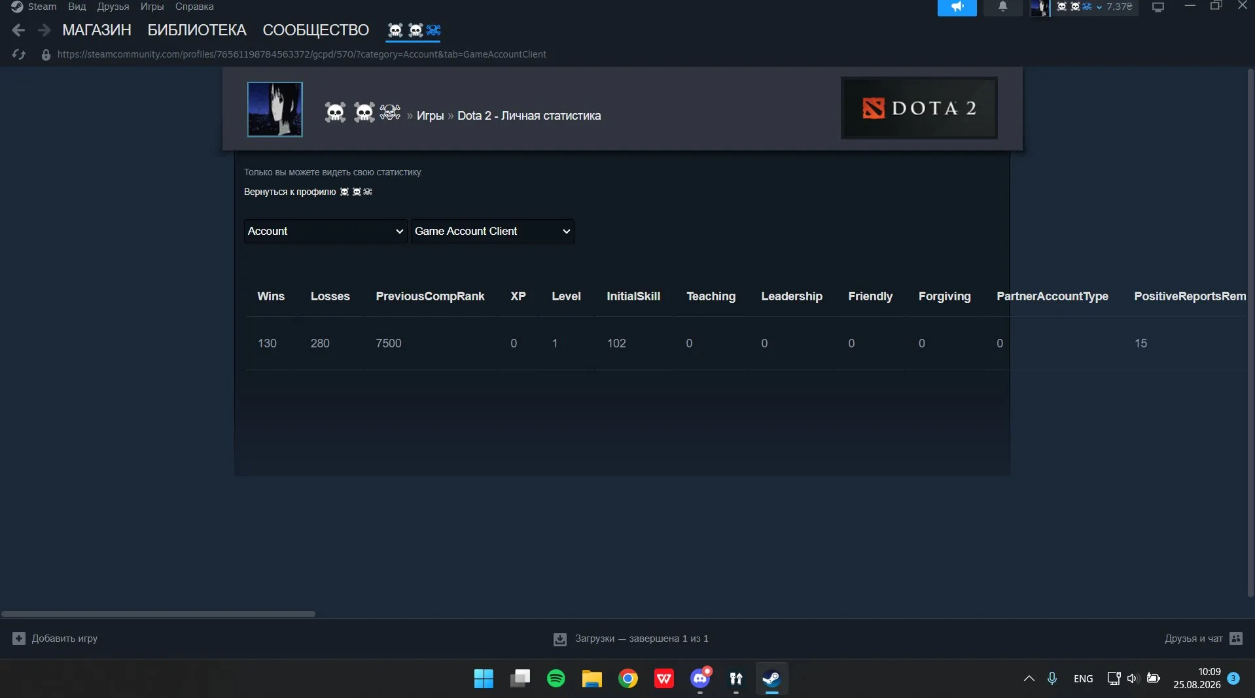Click the 280 losses value
Viewport: 1255px width, 698px height.
pos(320,343)
